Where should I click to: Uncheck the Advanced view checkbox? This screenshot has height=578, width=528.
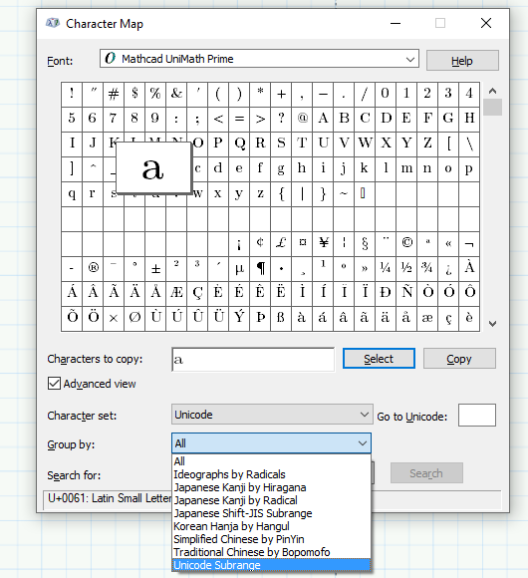coord(54,384)
